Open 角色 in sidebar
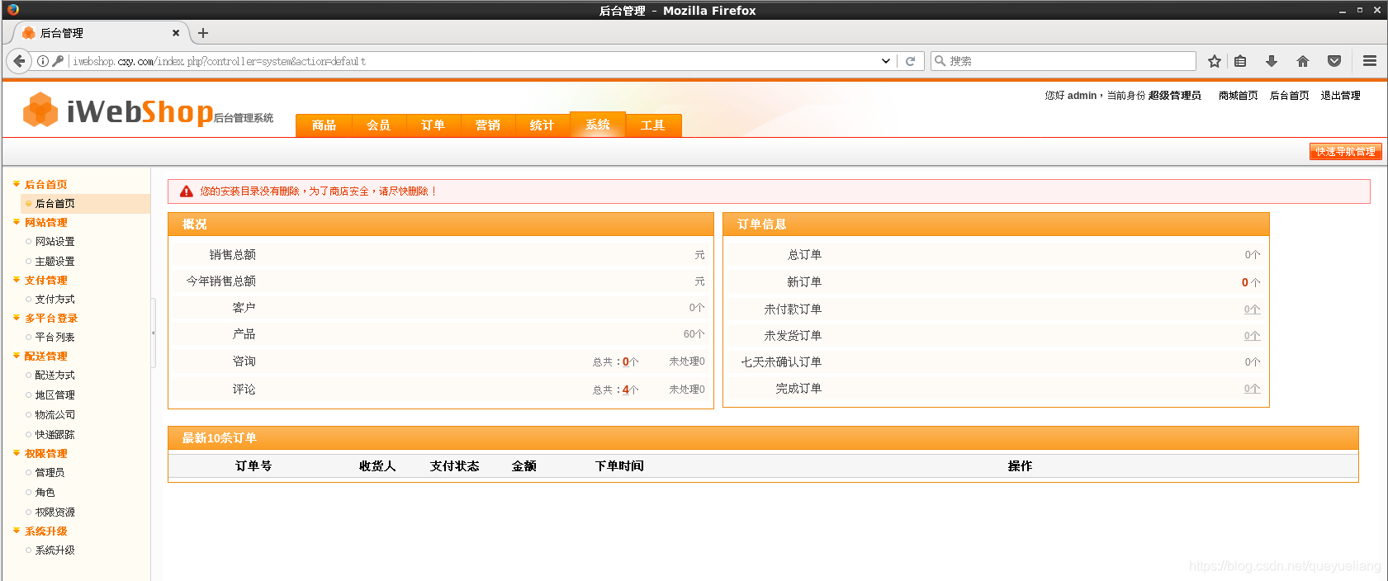 45,493
